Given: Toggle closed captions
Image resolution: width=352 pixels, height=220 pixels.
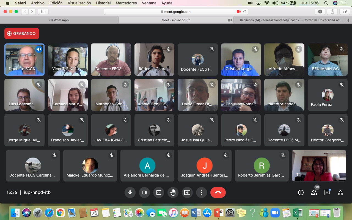Looking at the screenshot, I should click(x=158, y=193).
